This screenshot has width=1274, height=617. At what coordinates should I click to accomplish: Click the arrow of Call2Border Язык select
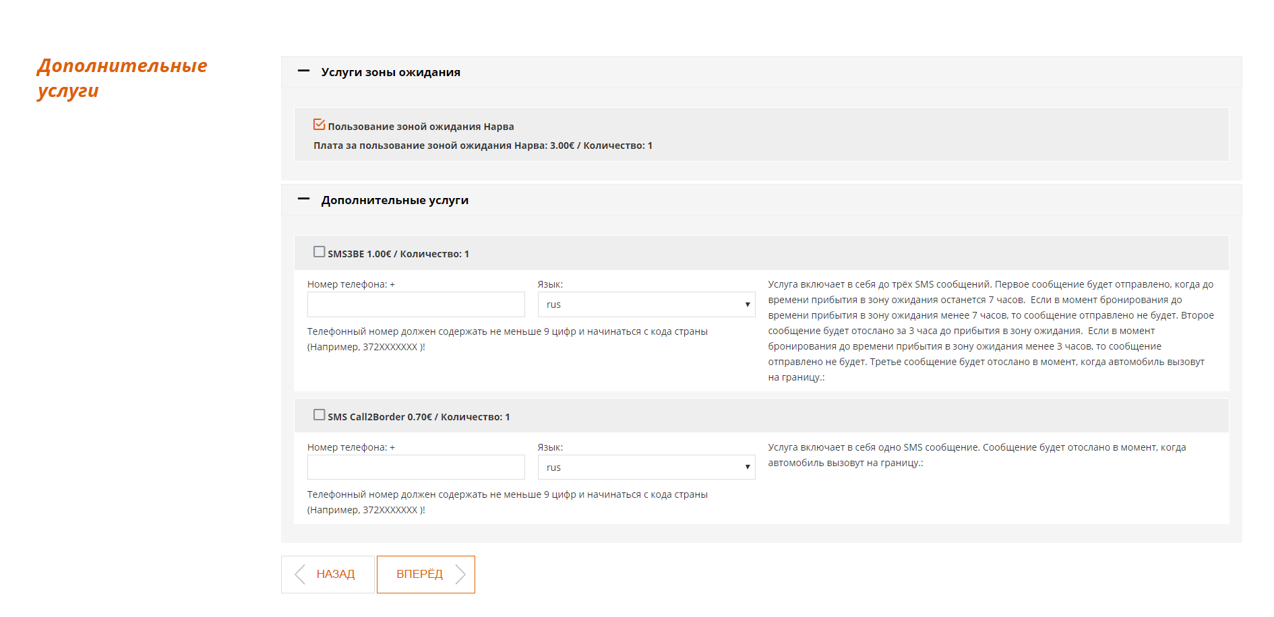coord(747,467)
